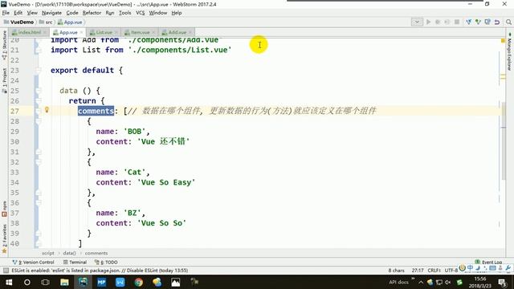Click the comments breadcrumb below the editor

(96, 253)
